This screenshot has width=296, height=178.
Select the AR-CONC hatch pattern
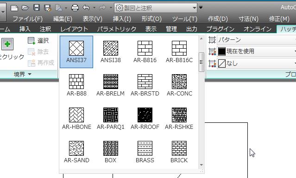click(x=179, y=85)
